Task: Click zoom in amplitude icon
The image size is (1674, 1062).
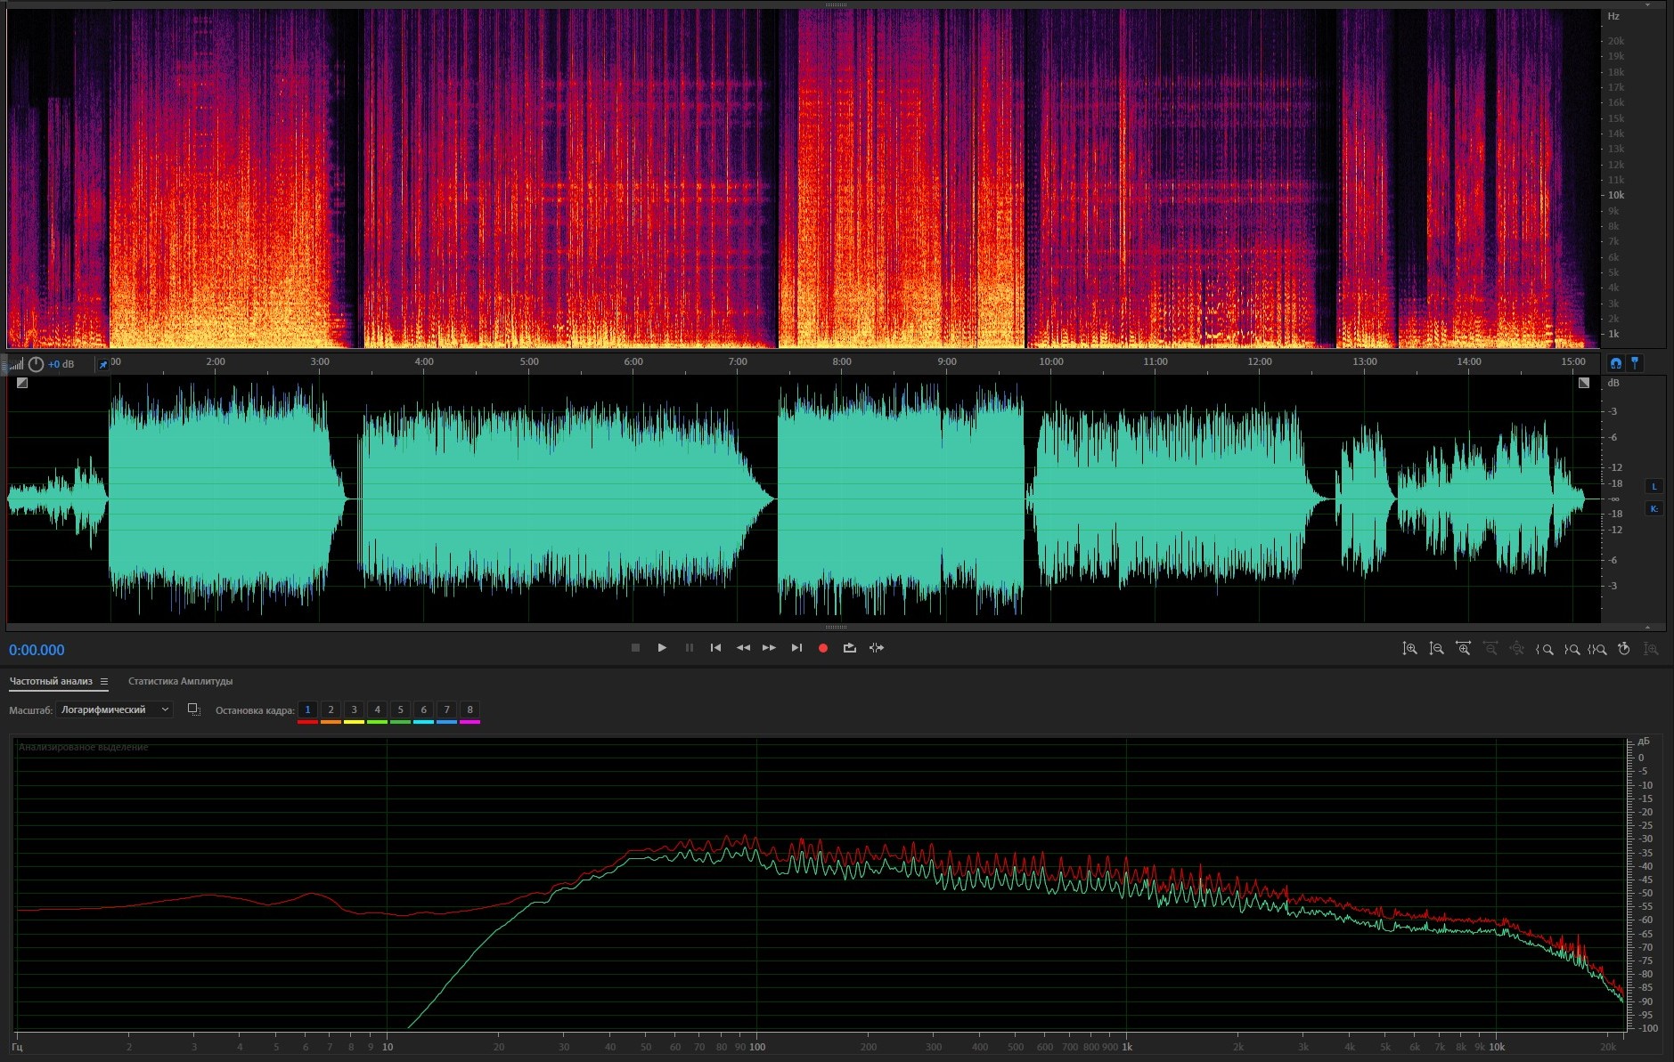Action: [1409, 649]
